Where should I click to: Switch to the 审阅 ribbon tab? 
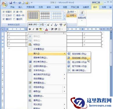coord(57,7)
